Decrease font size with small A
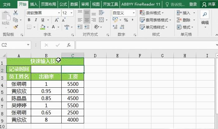This screenshot has width=218, height=129. point(64,20)
